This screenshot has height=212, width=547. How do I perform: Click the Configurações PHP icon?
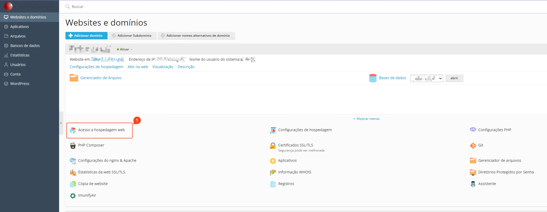473,130
